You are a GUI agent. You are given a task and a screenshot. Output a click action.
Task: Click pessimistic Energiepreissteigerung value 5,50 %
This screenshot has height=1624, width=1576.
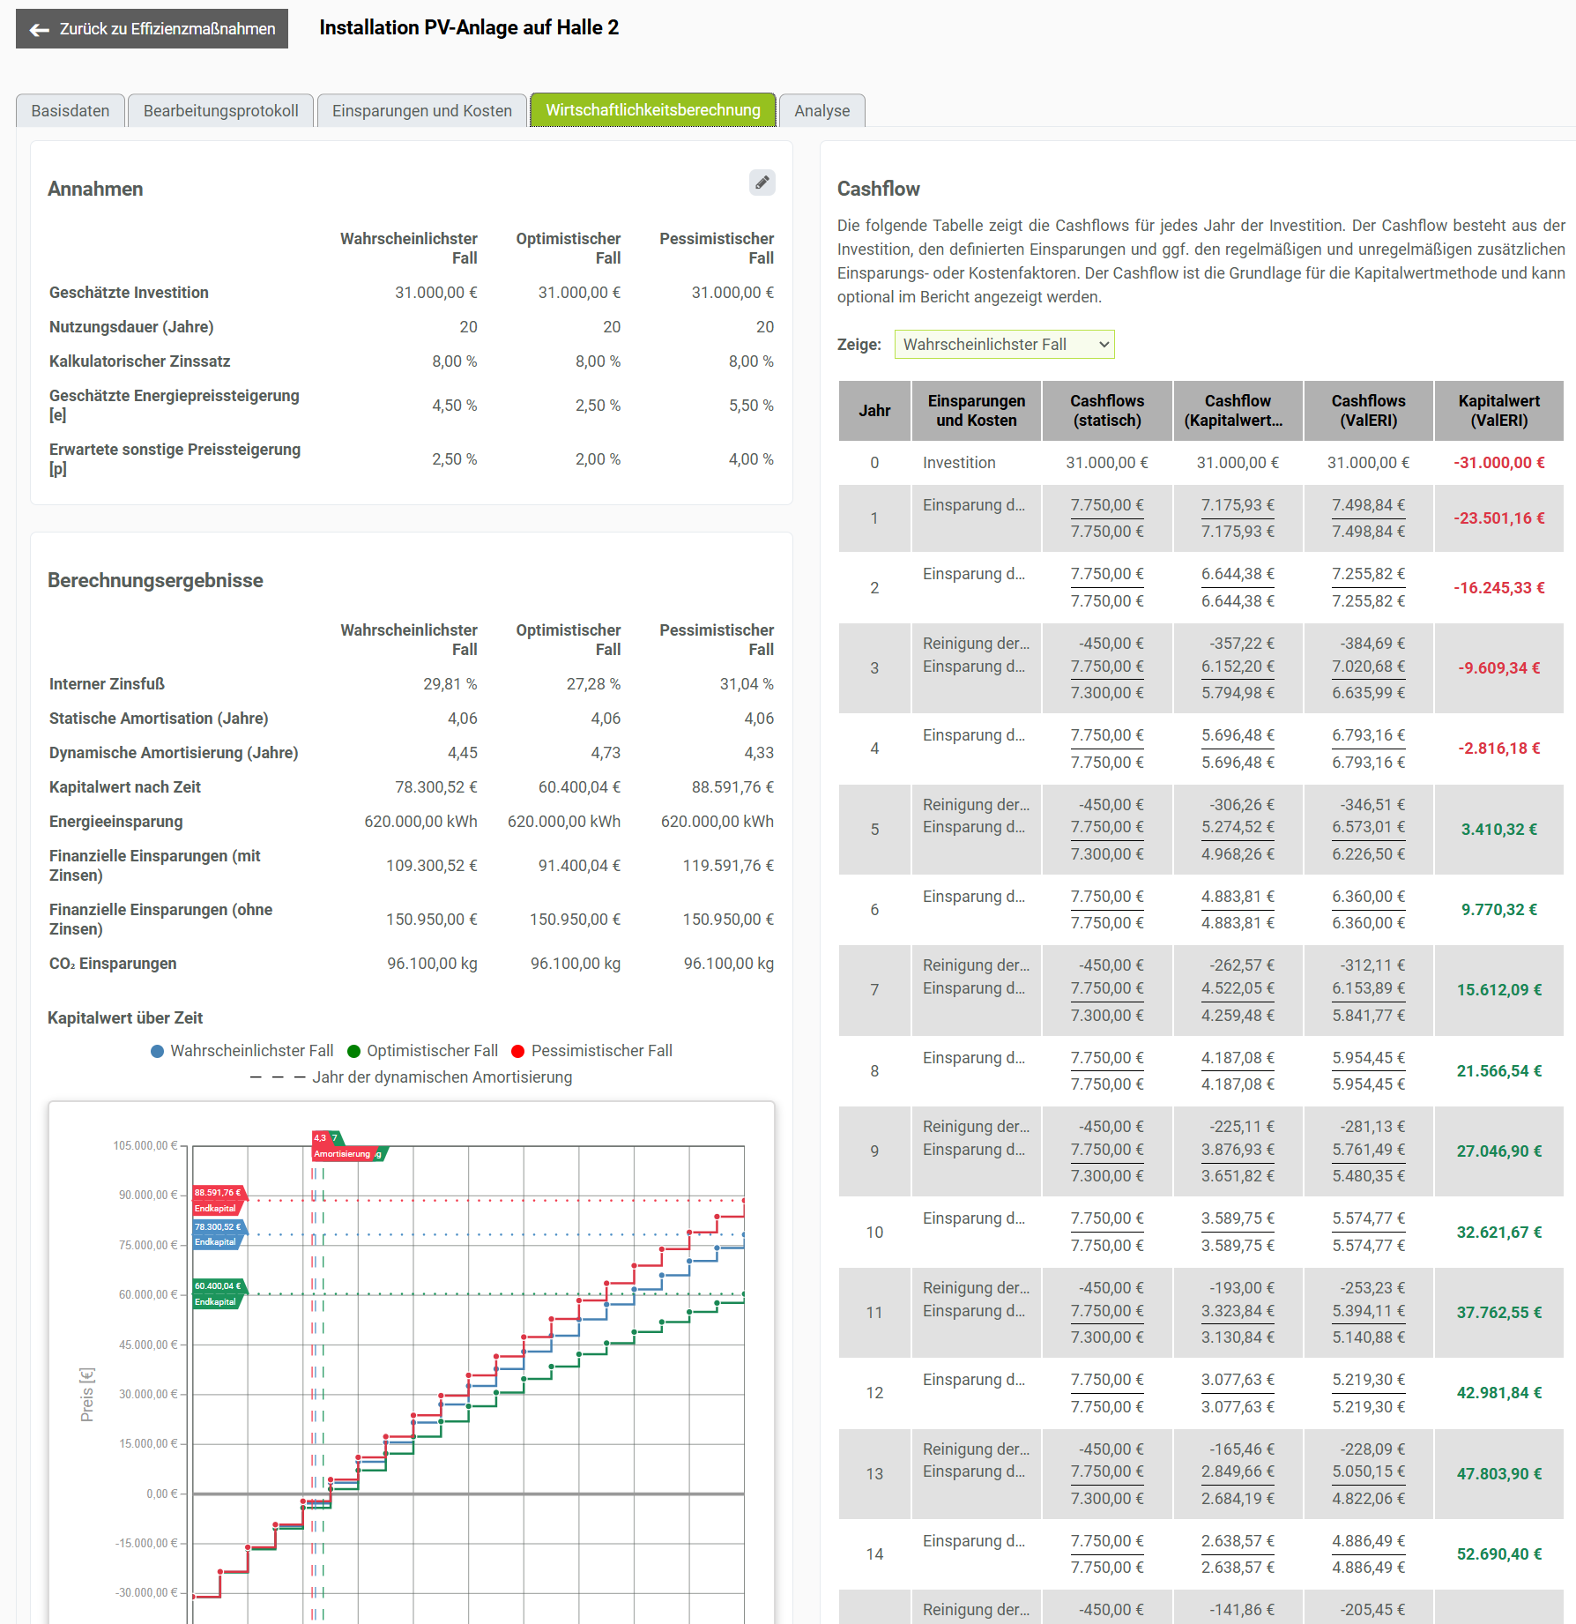pos(751,406)
